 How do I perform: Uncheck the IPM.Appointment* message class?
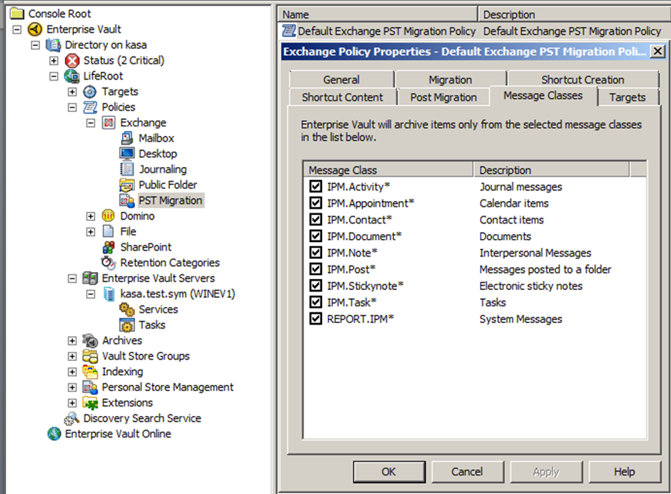coord(316,203)
